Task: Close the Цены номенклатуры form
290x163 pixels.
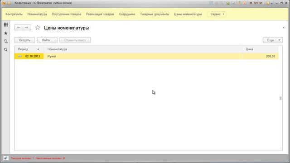Action: click(284, 28)
